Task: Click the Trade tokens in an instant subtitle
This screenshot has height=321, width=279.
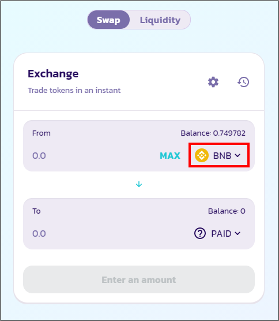Action: pos(74,90)
